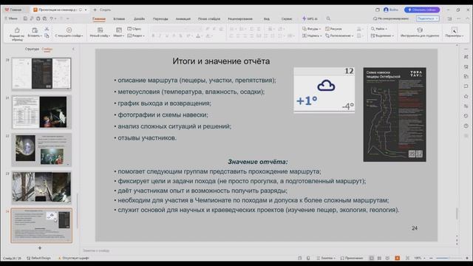The height and width of the screenshot is (266, 473).
Task: Open the Review (Рецензирование) tab
Action: point(240,18)
